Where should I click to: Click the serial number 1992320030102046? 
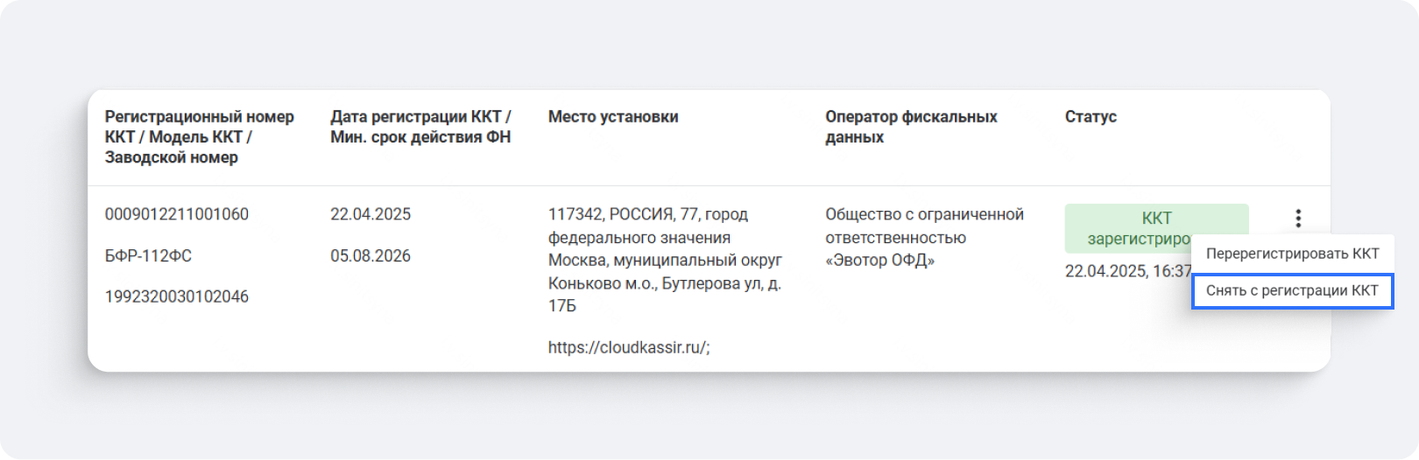[177, 297]
